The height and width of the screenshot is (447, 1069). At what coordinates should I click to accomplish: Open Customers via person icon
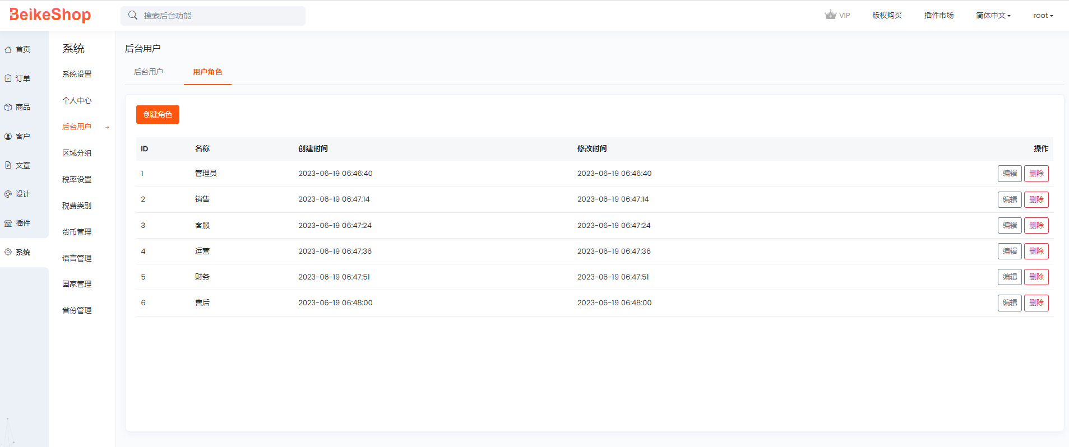point(8,137)
